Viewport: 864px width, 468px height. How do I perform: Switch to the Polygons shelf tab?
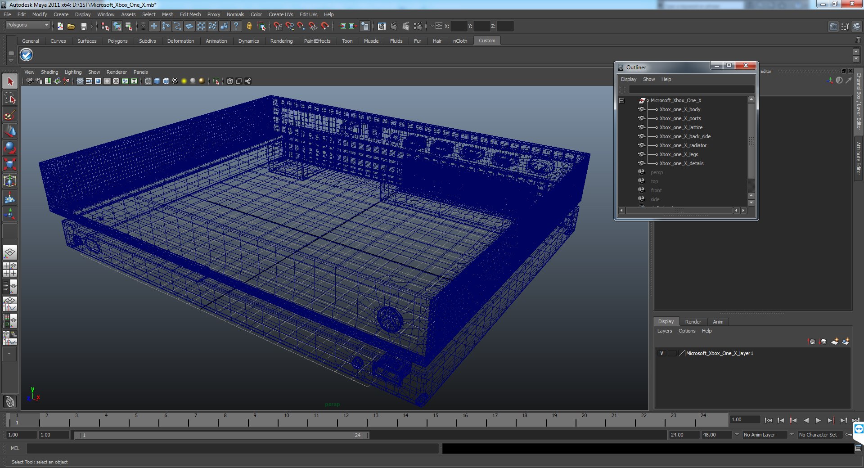[x=117, y=41]
